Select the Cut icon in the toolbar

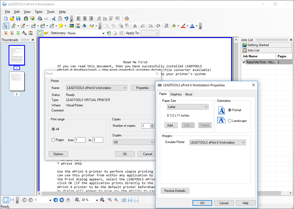point(53,18)
